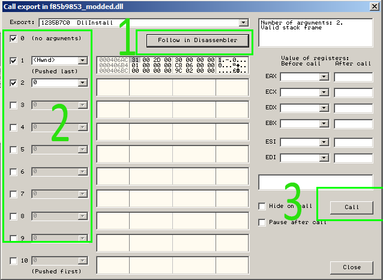Open the EDI before-call dropdown

tap(324, 158)
